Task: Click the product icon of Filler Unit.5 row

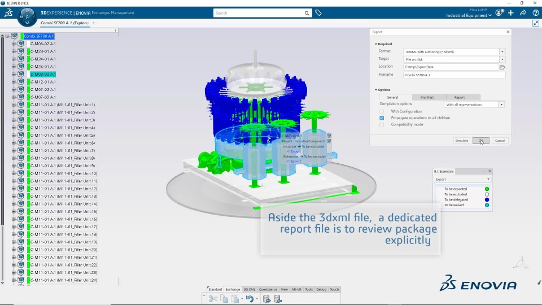Action: pyautogui.click(x=21, y=135)
